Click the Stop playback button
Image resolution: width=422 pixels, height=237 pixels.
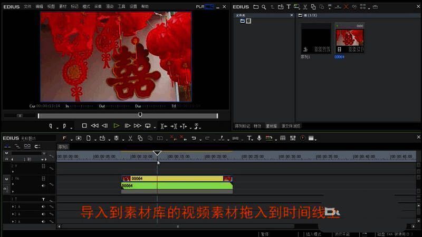pyautogui.click(x=84, y=125)
